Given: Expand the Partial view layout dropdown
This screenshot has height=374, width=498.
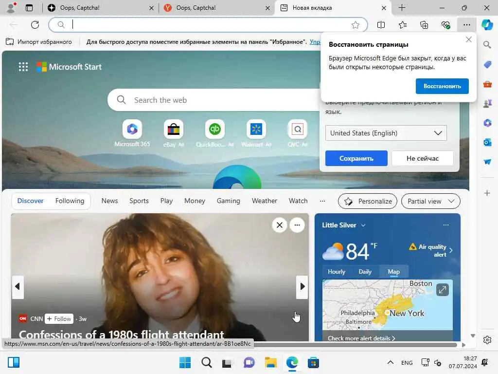Looking at the screenshot, I should pos(431,201).
